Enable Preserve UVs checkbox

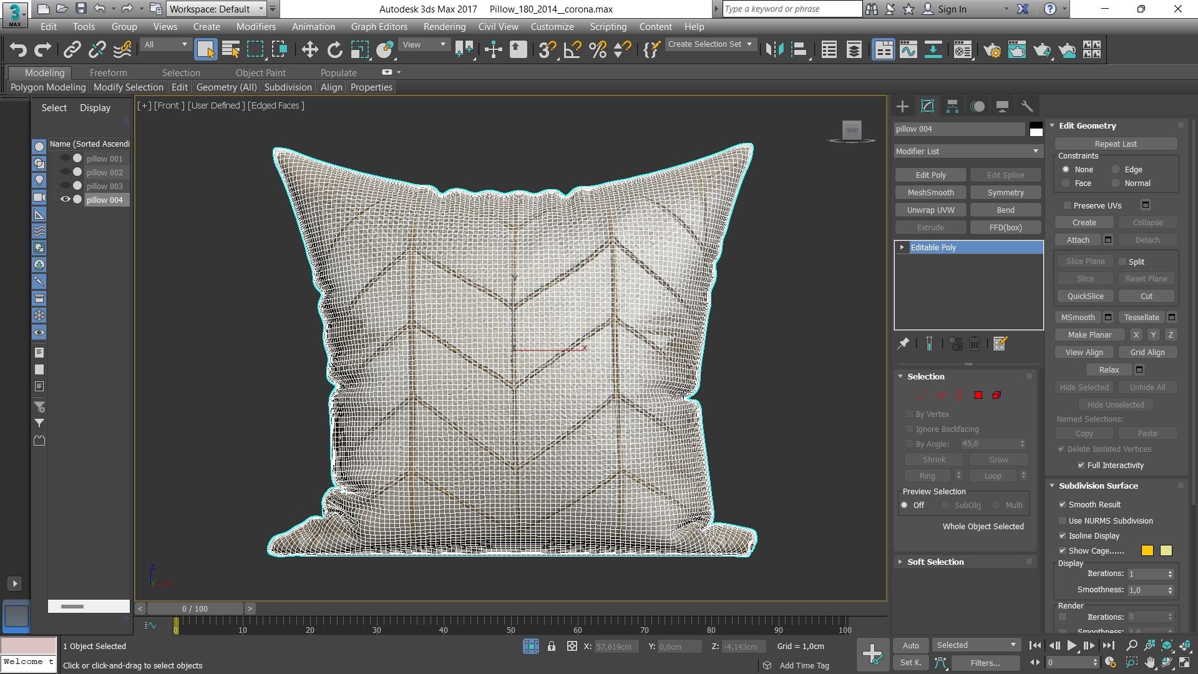pyautogui.click(x=1067, y=205)
